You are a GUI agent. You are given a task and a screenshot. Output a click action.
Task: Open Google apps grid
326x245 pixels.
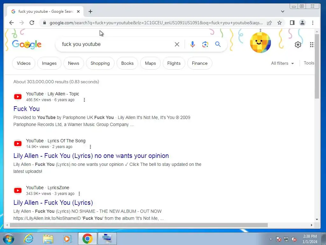pos(312,44)
